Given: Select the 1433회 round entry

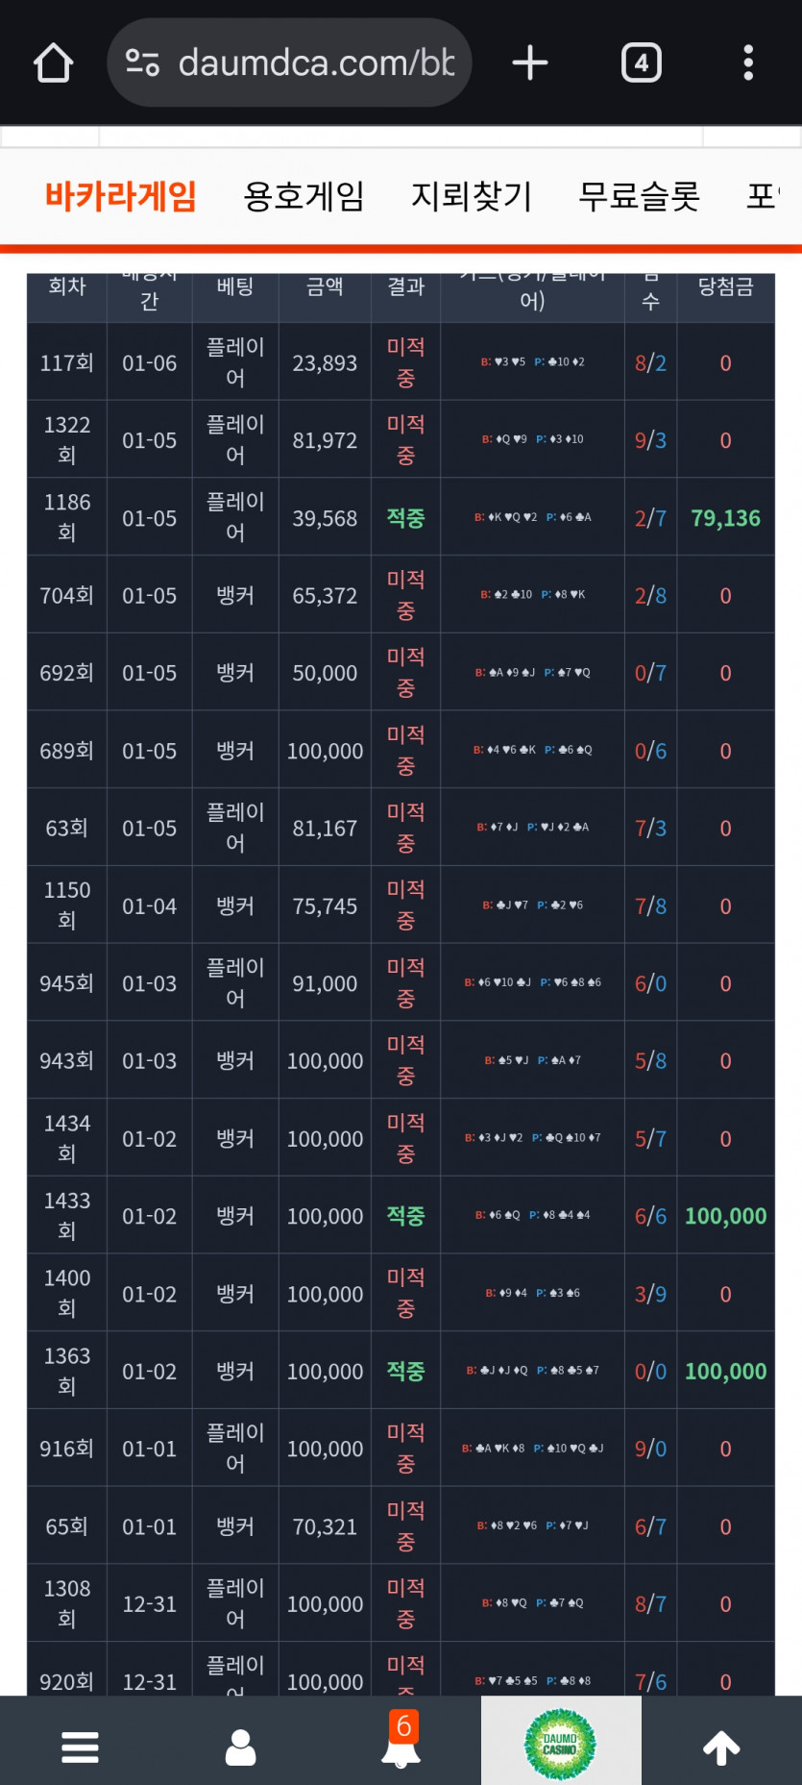Looking at the screenshot, I should pos(67,1216).
